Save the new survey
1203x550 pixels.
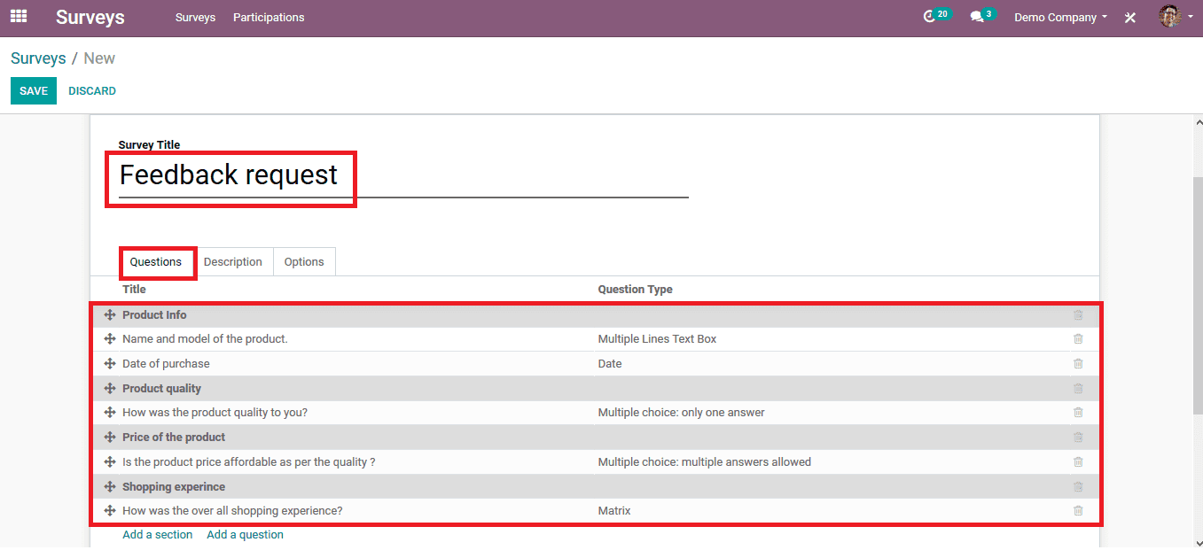click(x=34, y=91)
